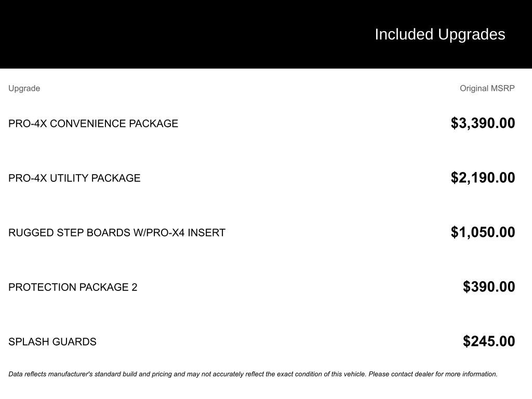Screen dimensions: 532x399
Task: Select the SPLASH GUARDS upgrade name
Action: [x=52, y=342]
